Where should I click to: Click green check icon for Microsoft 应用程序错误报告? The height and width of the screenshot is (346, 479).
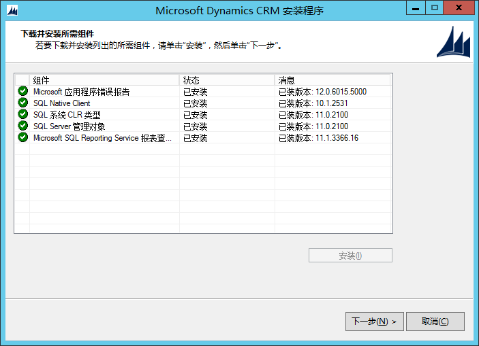[23, 91]
